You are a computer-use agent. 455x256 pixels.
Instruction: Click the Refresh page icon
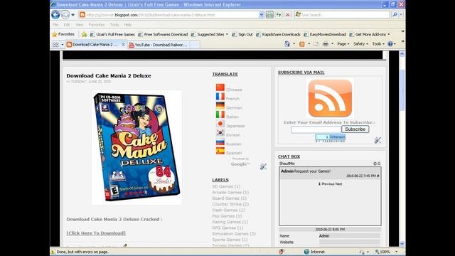point(279,14)
